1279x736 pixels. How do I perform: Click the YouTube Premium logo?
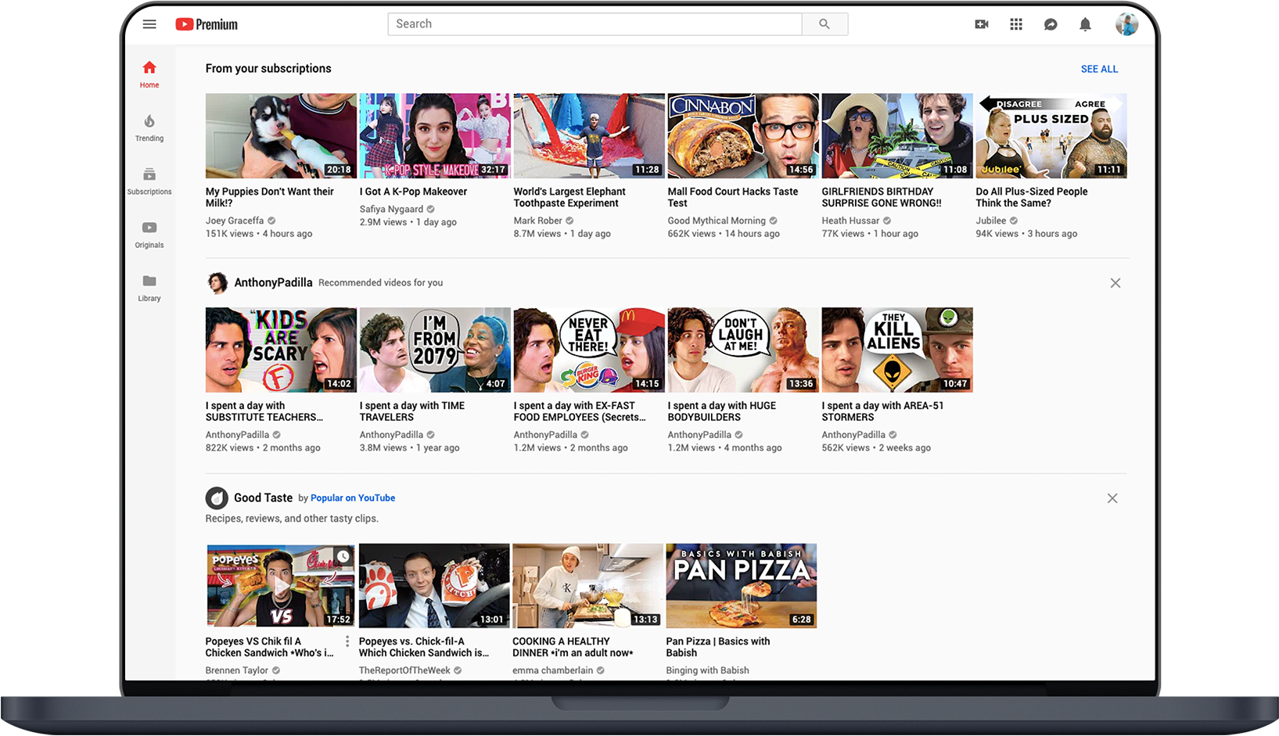tap(205, 24)
